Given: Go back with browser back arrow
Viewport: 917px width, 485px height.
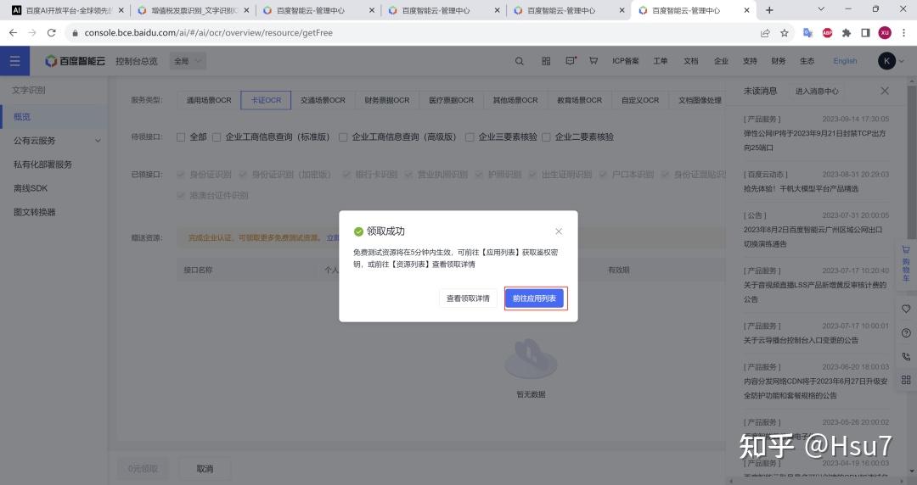Looking at the screenshot, I should (x=13, y=33).
